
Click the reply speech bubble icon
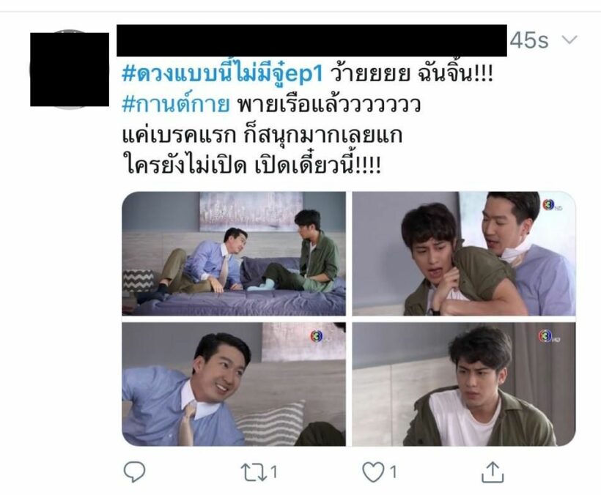pyautogui.click(x=135, y=472)
